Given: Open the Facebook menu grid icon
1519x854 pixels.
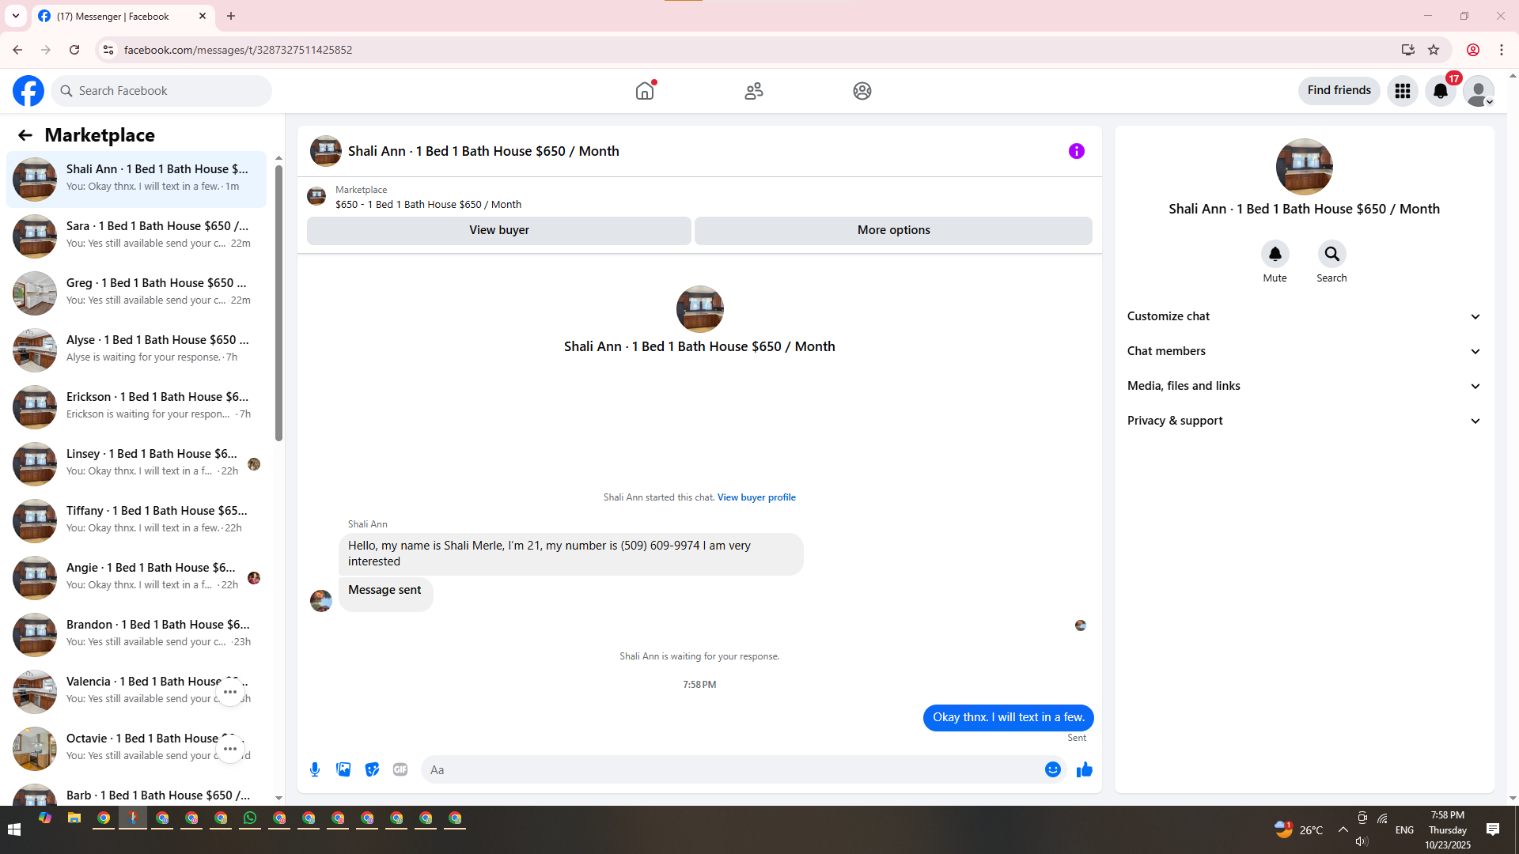Looking at the screenshot, I should point(1402,91).
